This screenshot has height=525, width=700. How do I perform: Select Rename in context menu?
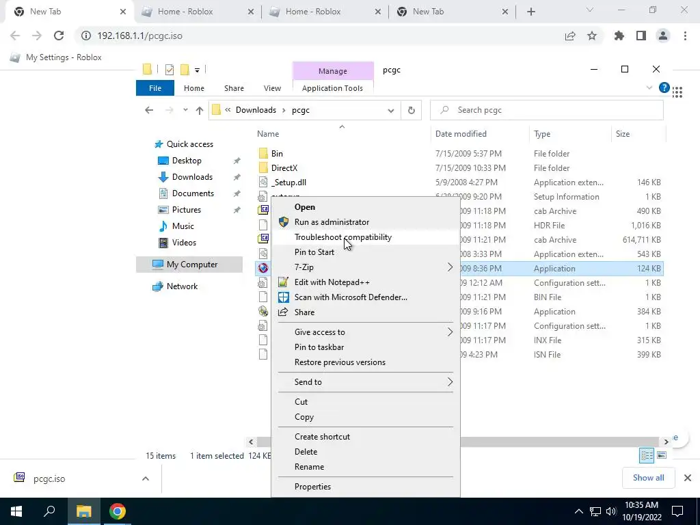pyautogui.click(x=310, y=466)
